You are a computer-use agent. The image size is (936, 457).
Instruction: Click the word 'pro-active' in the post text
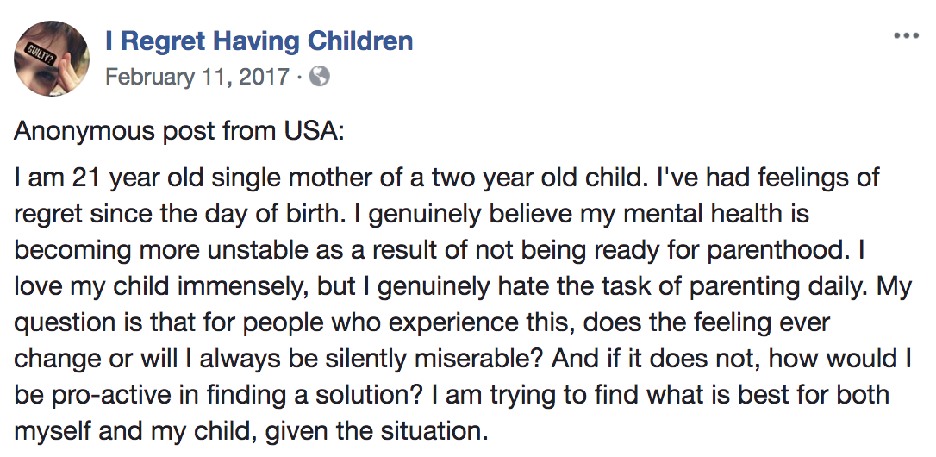106,395
